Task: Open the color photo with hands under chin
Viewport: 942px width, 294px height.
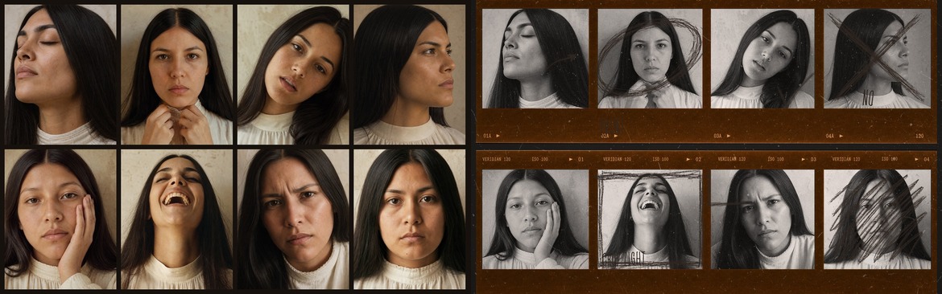Action: [x=176, y=75]
